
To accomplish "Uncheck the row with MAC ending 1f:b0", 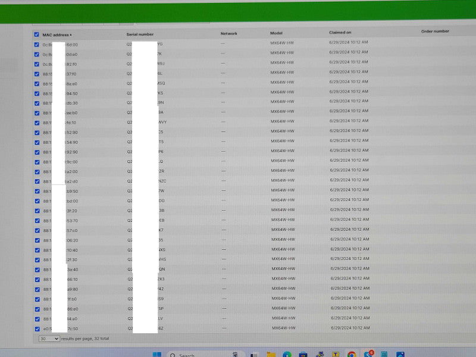I will [x=37, y=299].
